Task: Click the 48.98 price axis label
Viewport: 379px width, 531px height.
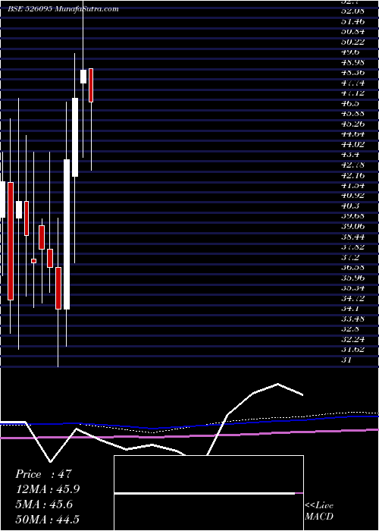Action: (x=352, y=62)
